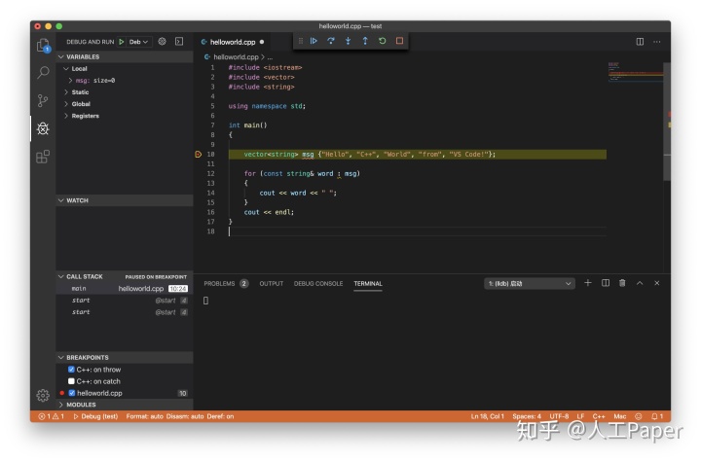Split the editor right

640,42
